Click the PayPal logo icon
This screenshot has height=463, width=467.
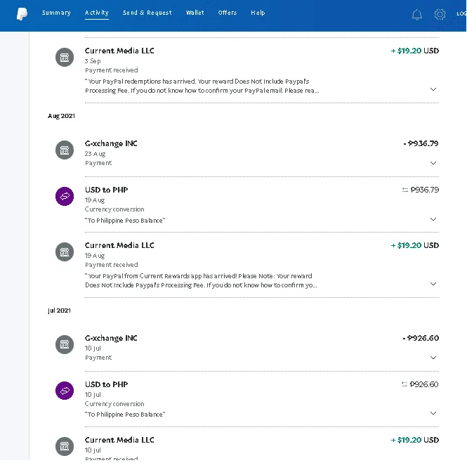click(x=22, y=14)
